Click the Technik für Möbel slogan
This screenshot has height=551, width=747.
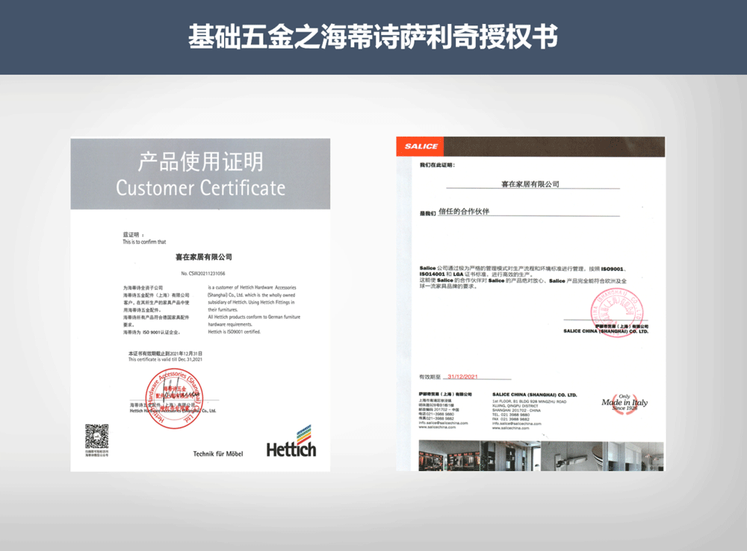[x=217, y=454]
